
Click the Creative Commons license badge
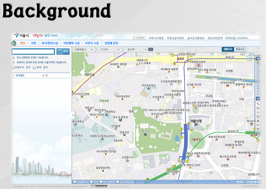click(x=99, y=187)
